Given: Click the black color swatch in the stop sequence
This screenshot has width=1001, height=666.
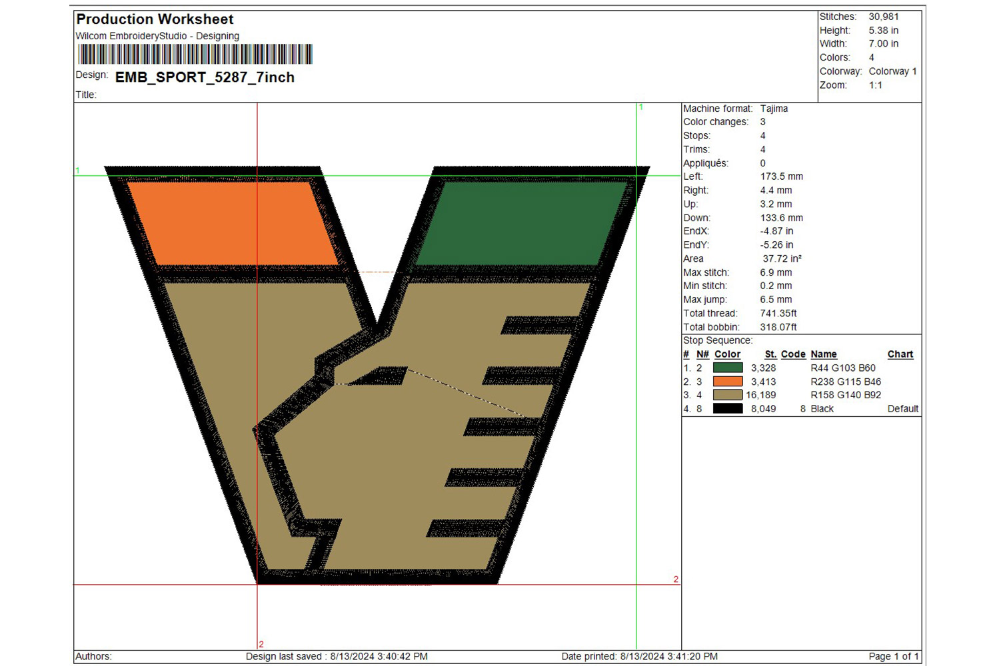Looking at the screenshot, I should coord(728,409).
